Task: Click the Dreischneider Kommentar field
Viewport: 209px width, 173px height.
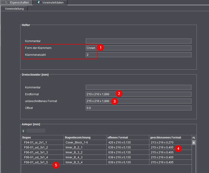Action: pos(138,87)
